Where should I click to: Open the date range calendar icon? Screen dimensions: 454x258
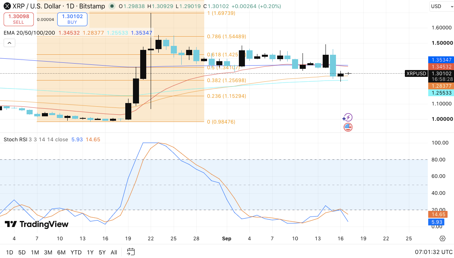coord(131,252)
